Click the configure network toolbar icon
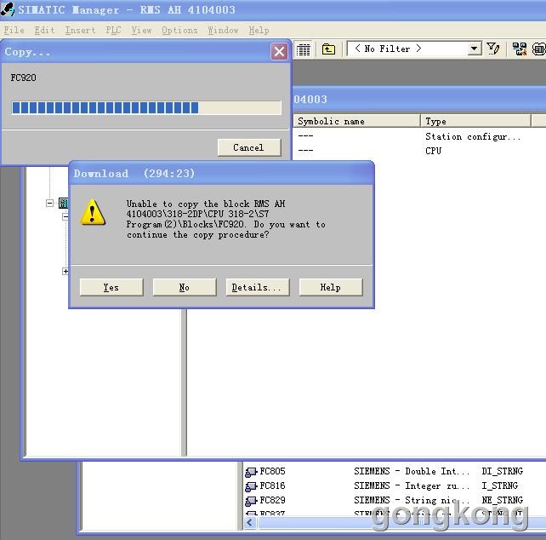The width and height of the screenshot is (546, 540). pyautogui.click(x=519, y=49)
